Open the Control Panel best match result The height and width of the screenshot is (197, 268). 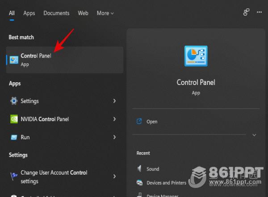(x=65, y=60)
